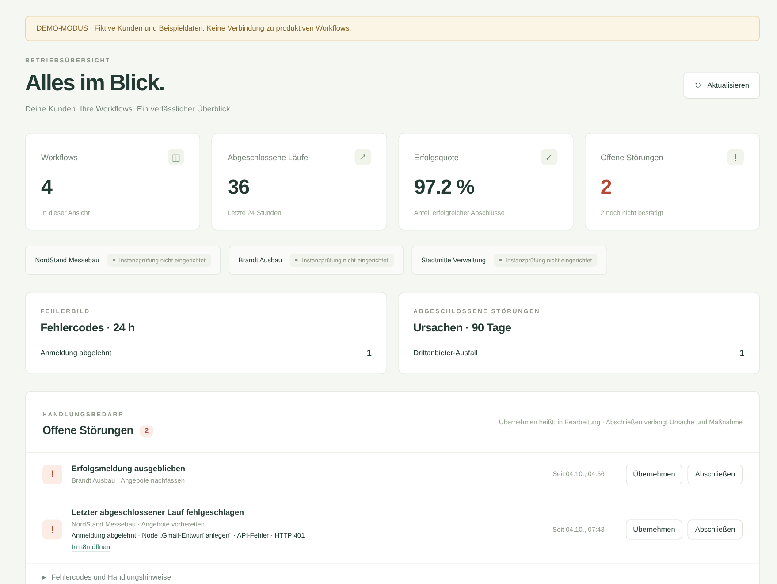Click 'Seit 04.10., 04:56' timestamp
Viewport: 777px width, 584px height.
578,474
